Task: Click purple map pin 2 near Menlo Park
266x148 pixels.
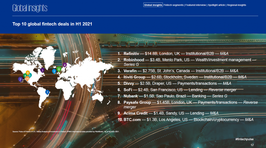Action: 20,79
